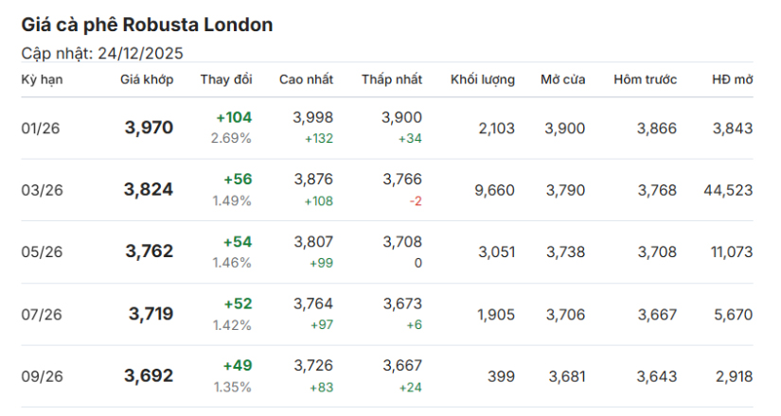Screen dimensions: 781x416
Task: Select the 03/26 contract term
Action: [x=40, y=190]
